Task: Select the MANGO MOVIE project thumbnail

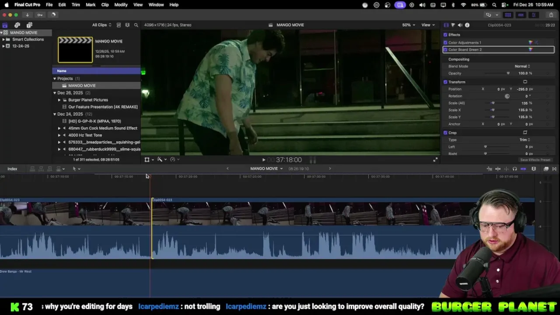Action: (75, 49)
